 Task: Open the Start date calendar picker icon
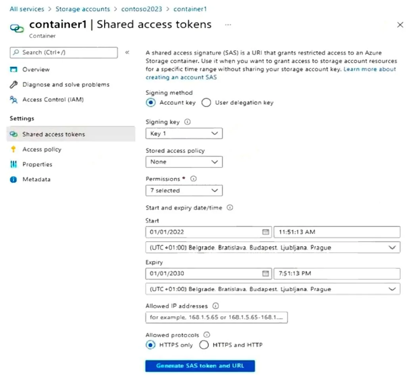265,232
